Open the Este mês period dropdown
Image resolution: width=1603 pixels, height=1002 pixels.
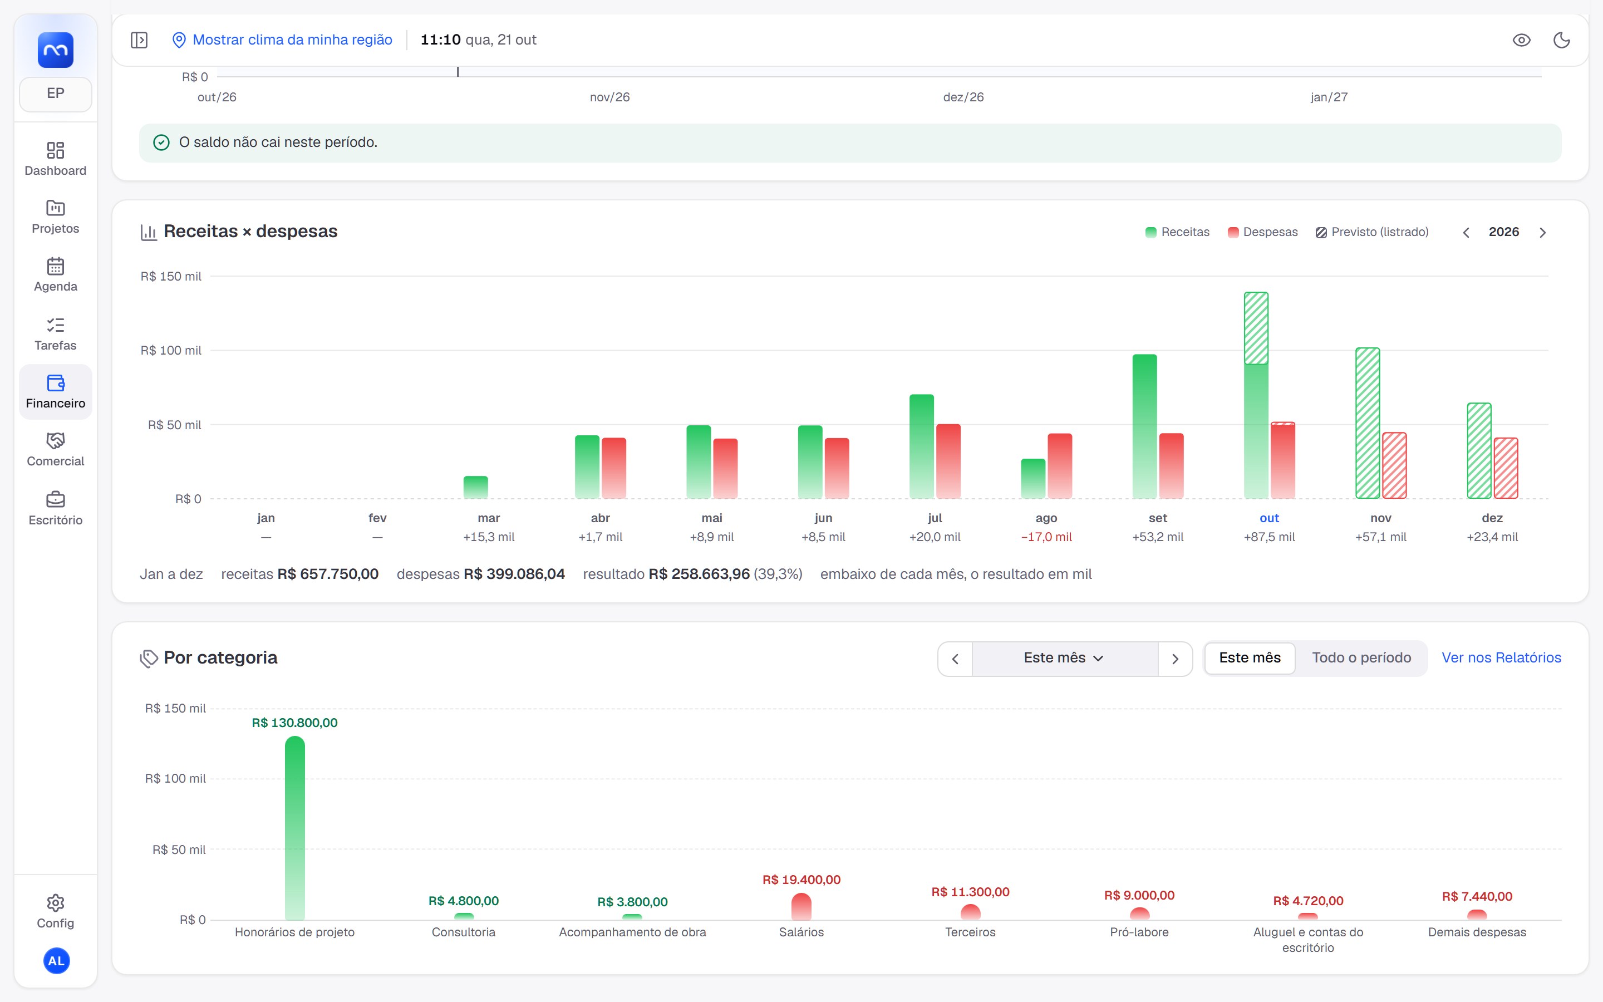(x=1064, y=659)
